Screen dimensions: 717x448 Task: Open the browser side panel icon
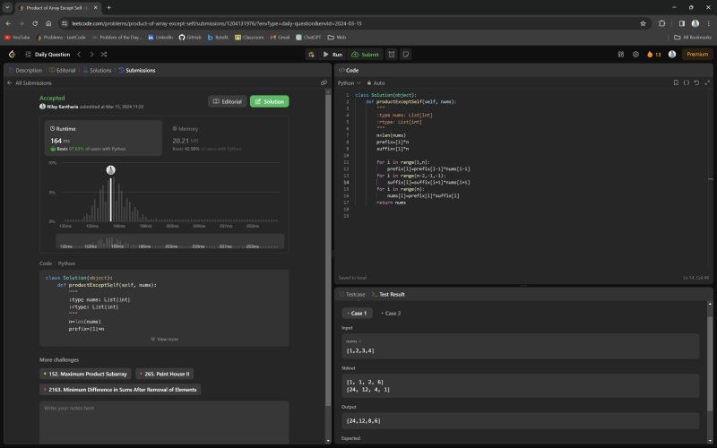pyautogui.click(x=682, y=23)
